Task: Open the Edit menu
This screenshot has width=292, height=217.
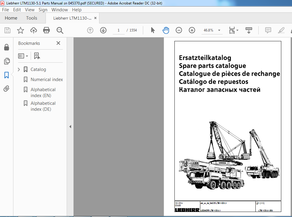Action: [17, 10]
